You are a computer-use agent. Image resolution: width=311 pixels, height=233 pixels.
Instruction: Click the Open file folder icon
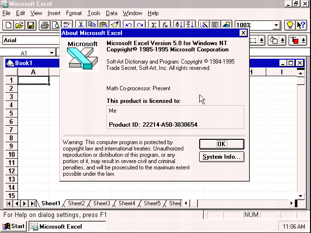coord(19,25)
